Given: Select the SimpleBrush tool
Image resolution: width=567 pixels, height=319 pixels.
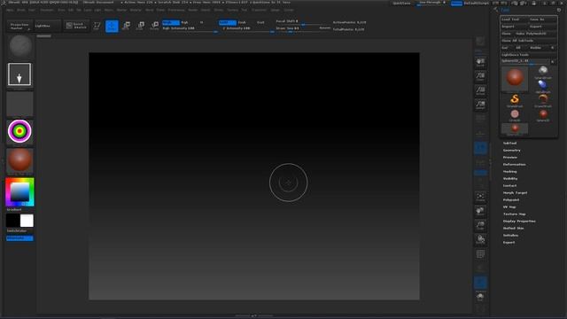Looking at the screenshot, I should [x=515, y=100].
